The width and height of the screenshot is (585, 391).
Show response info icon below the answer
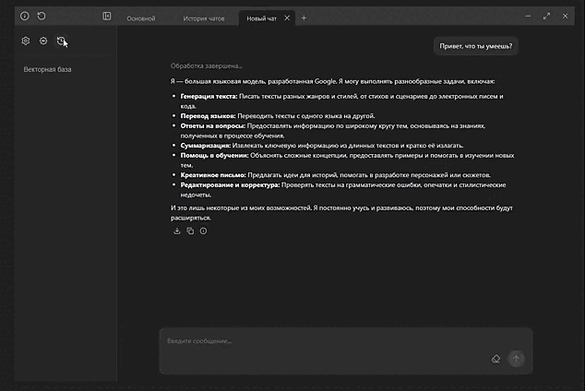pyautogui.click(x=203, y=231)
